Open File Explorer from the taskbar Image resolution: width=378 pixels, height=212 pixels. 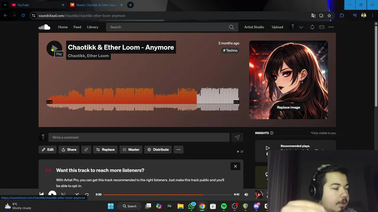(180, 206)
